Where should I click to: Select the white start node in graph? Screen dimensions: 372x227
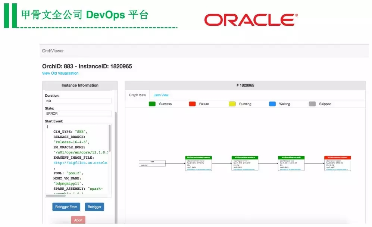click(152, 164)
